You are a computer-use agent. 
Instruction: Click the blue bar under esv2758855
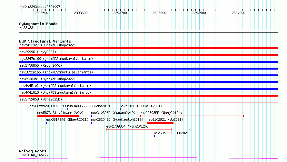(x=148, y=69)
